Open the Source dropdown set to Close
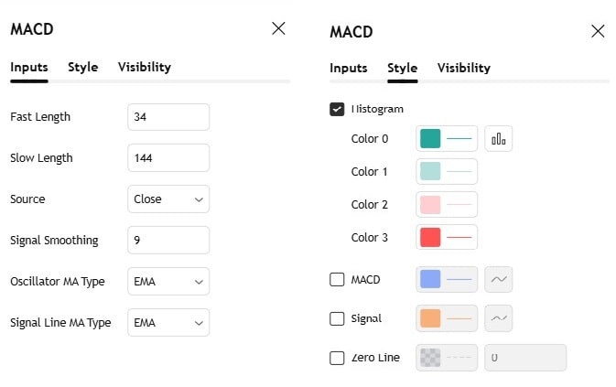 point(168,199)
